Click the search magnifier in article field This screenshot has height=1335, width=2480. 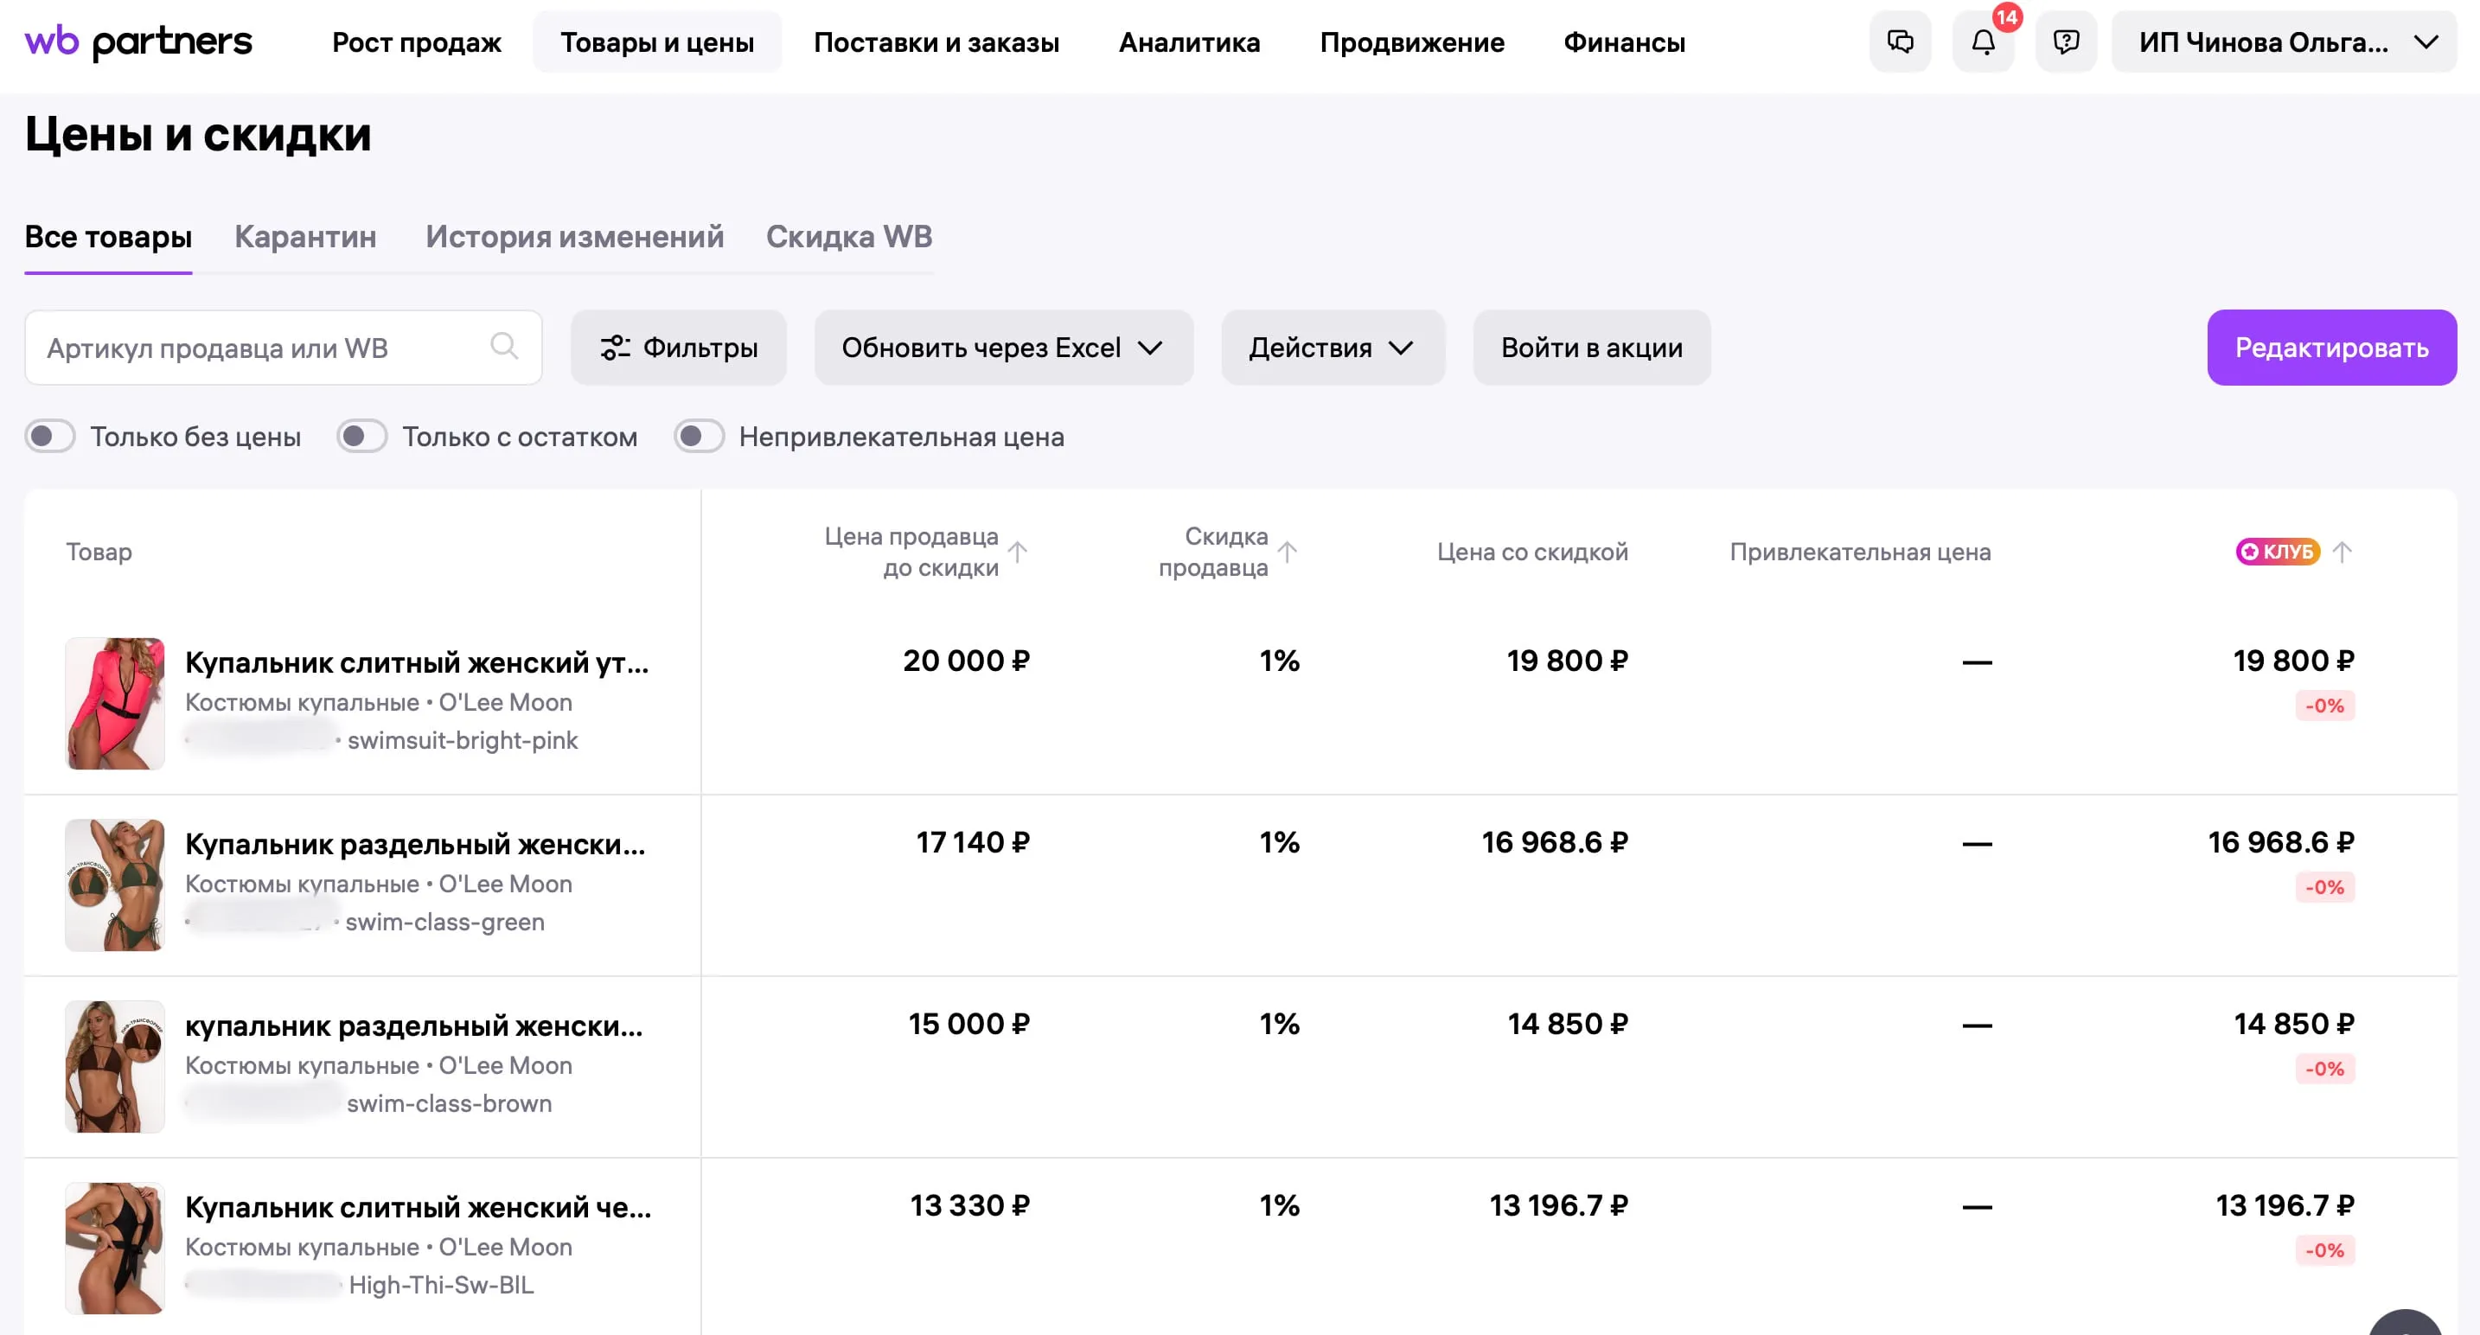503,347
